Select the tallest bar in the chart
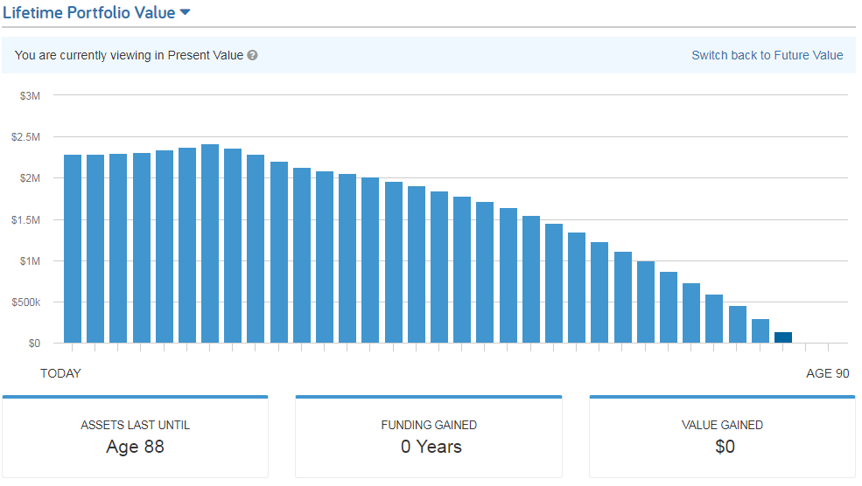 (210, 243)
